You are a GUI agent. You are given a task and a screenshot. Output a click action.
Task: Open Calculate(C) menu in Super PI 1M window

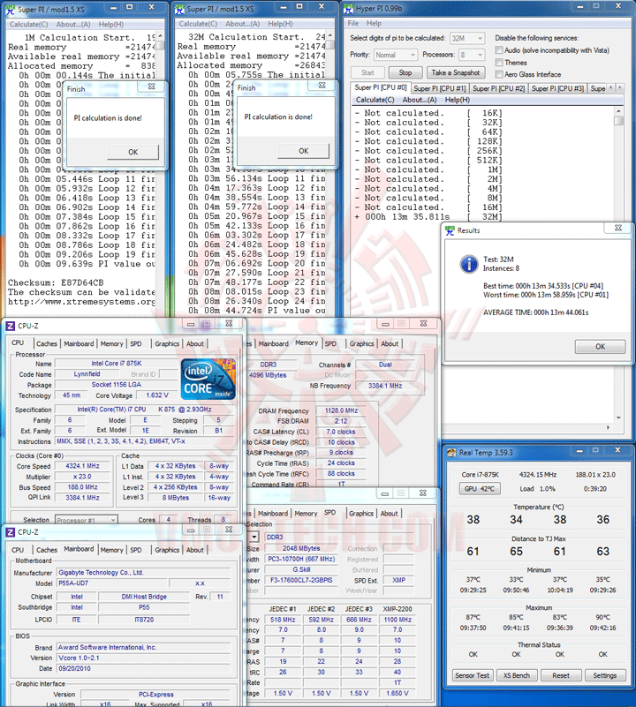tap(29, 25)
